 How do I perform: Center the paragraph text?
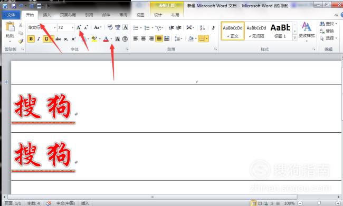(144, 38)
